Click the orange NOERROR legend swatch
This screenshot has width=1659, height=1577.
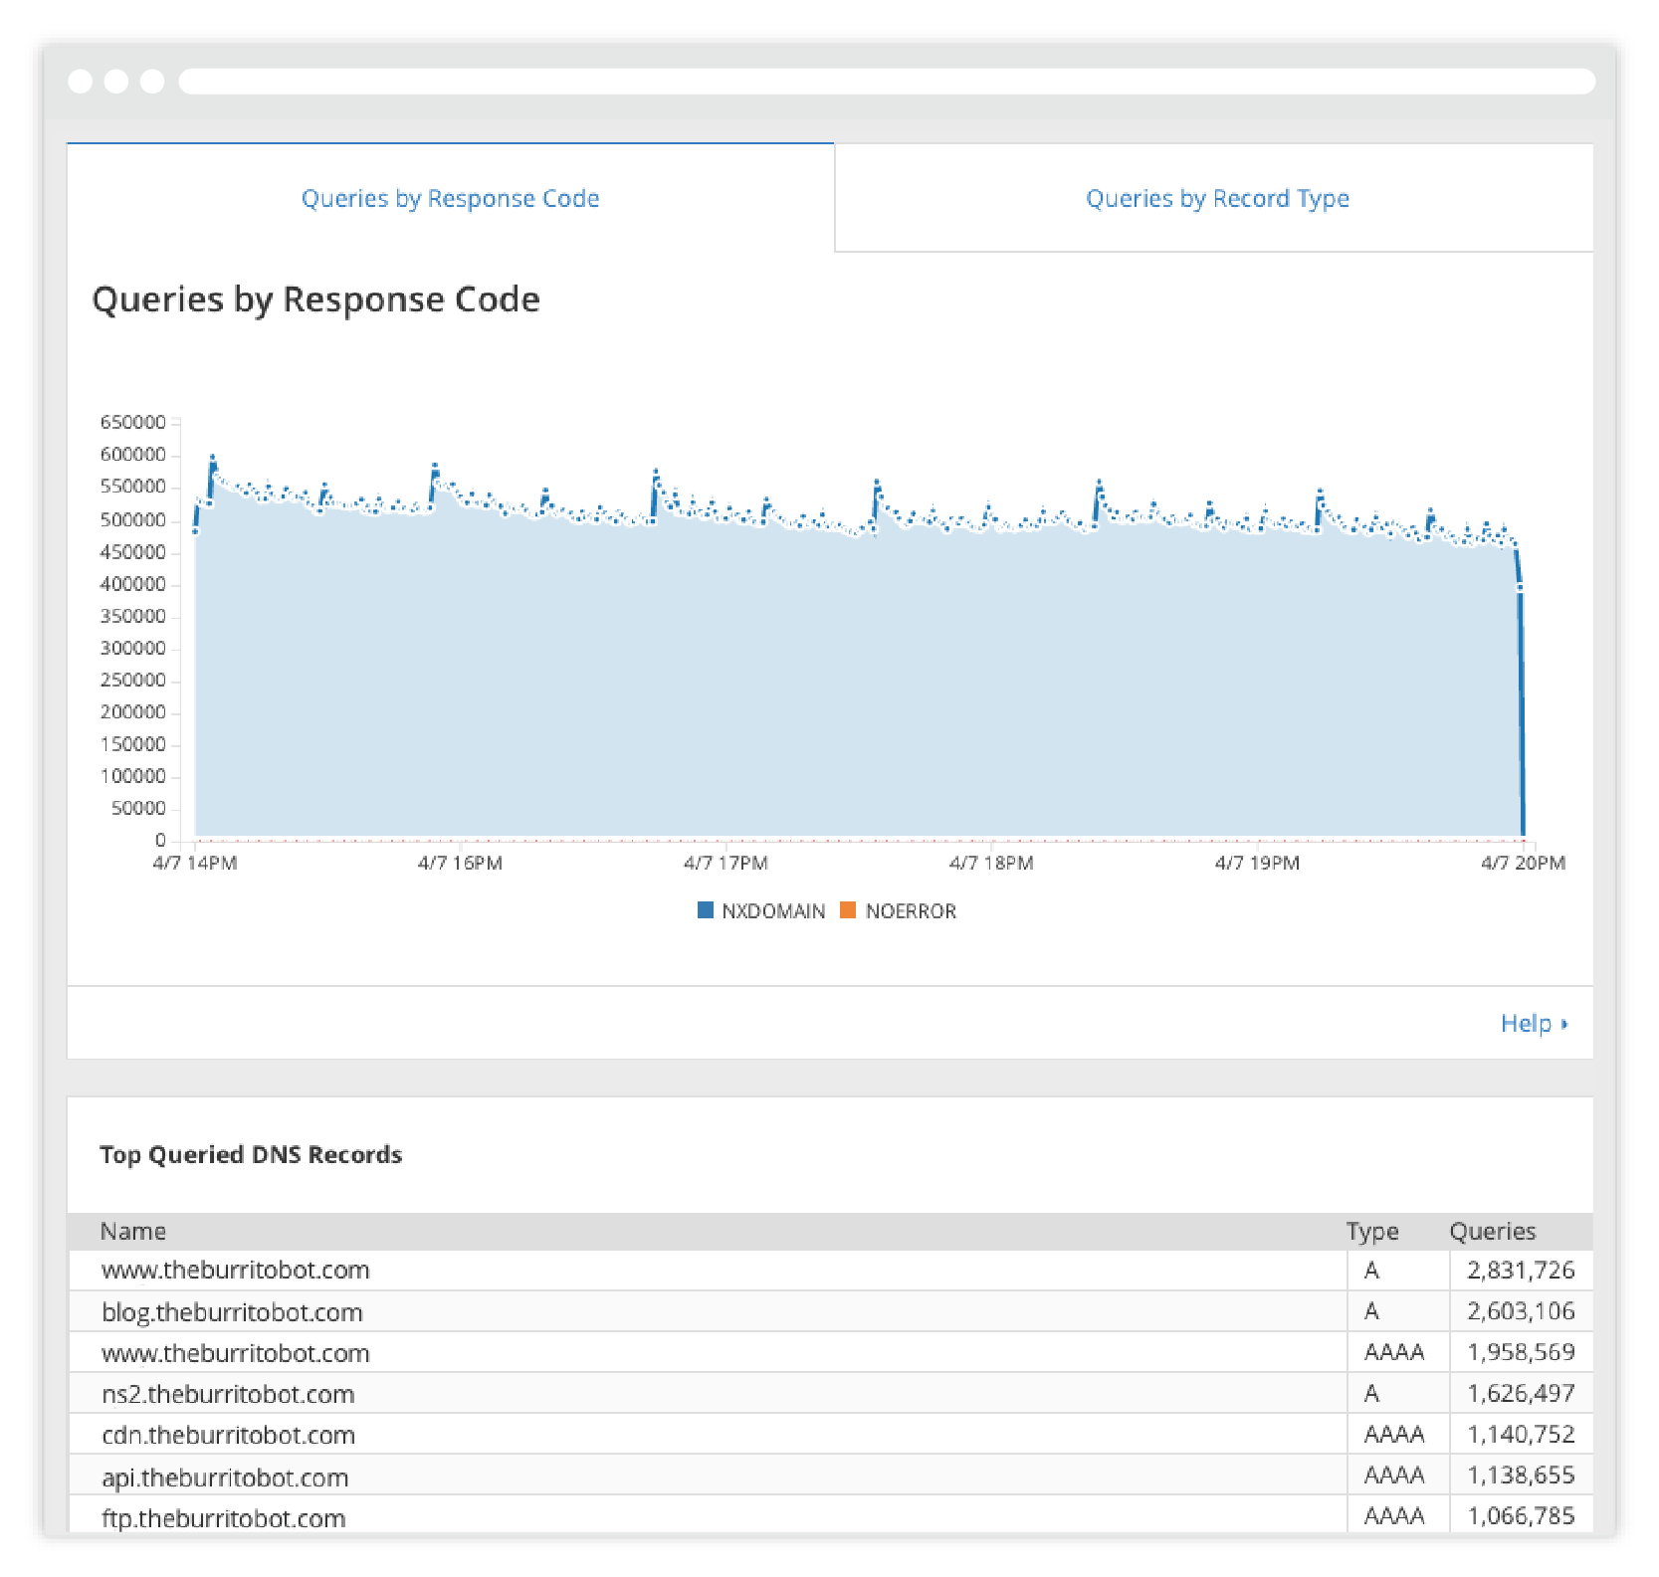click(848, 910)
